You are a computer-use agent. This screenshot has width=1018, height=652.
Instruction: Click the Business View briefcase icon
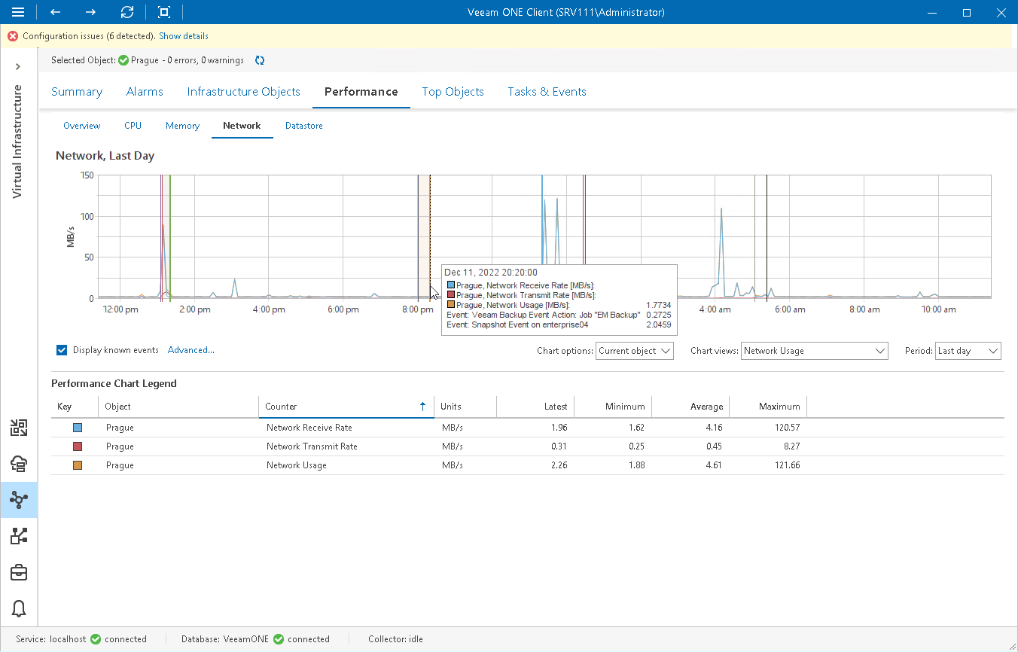point(19,572)
